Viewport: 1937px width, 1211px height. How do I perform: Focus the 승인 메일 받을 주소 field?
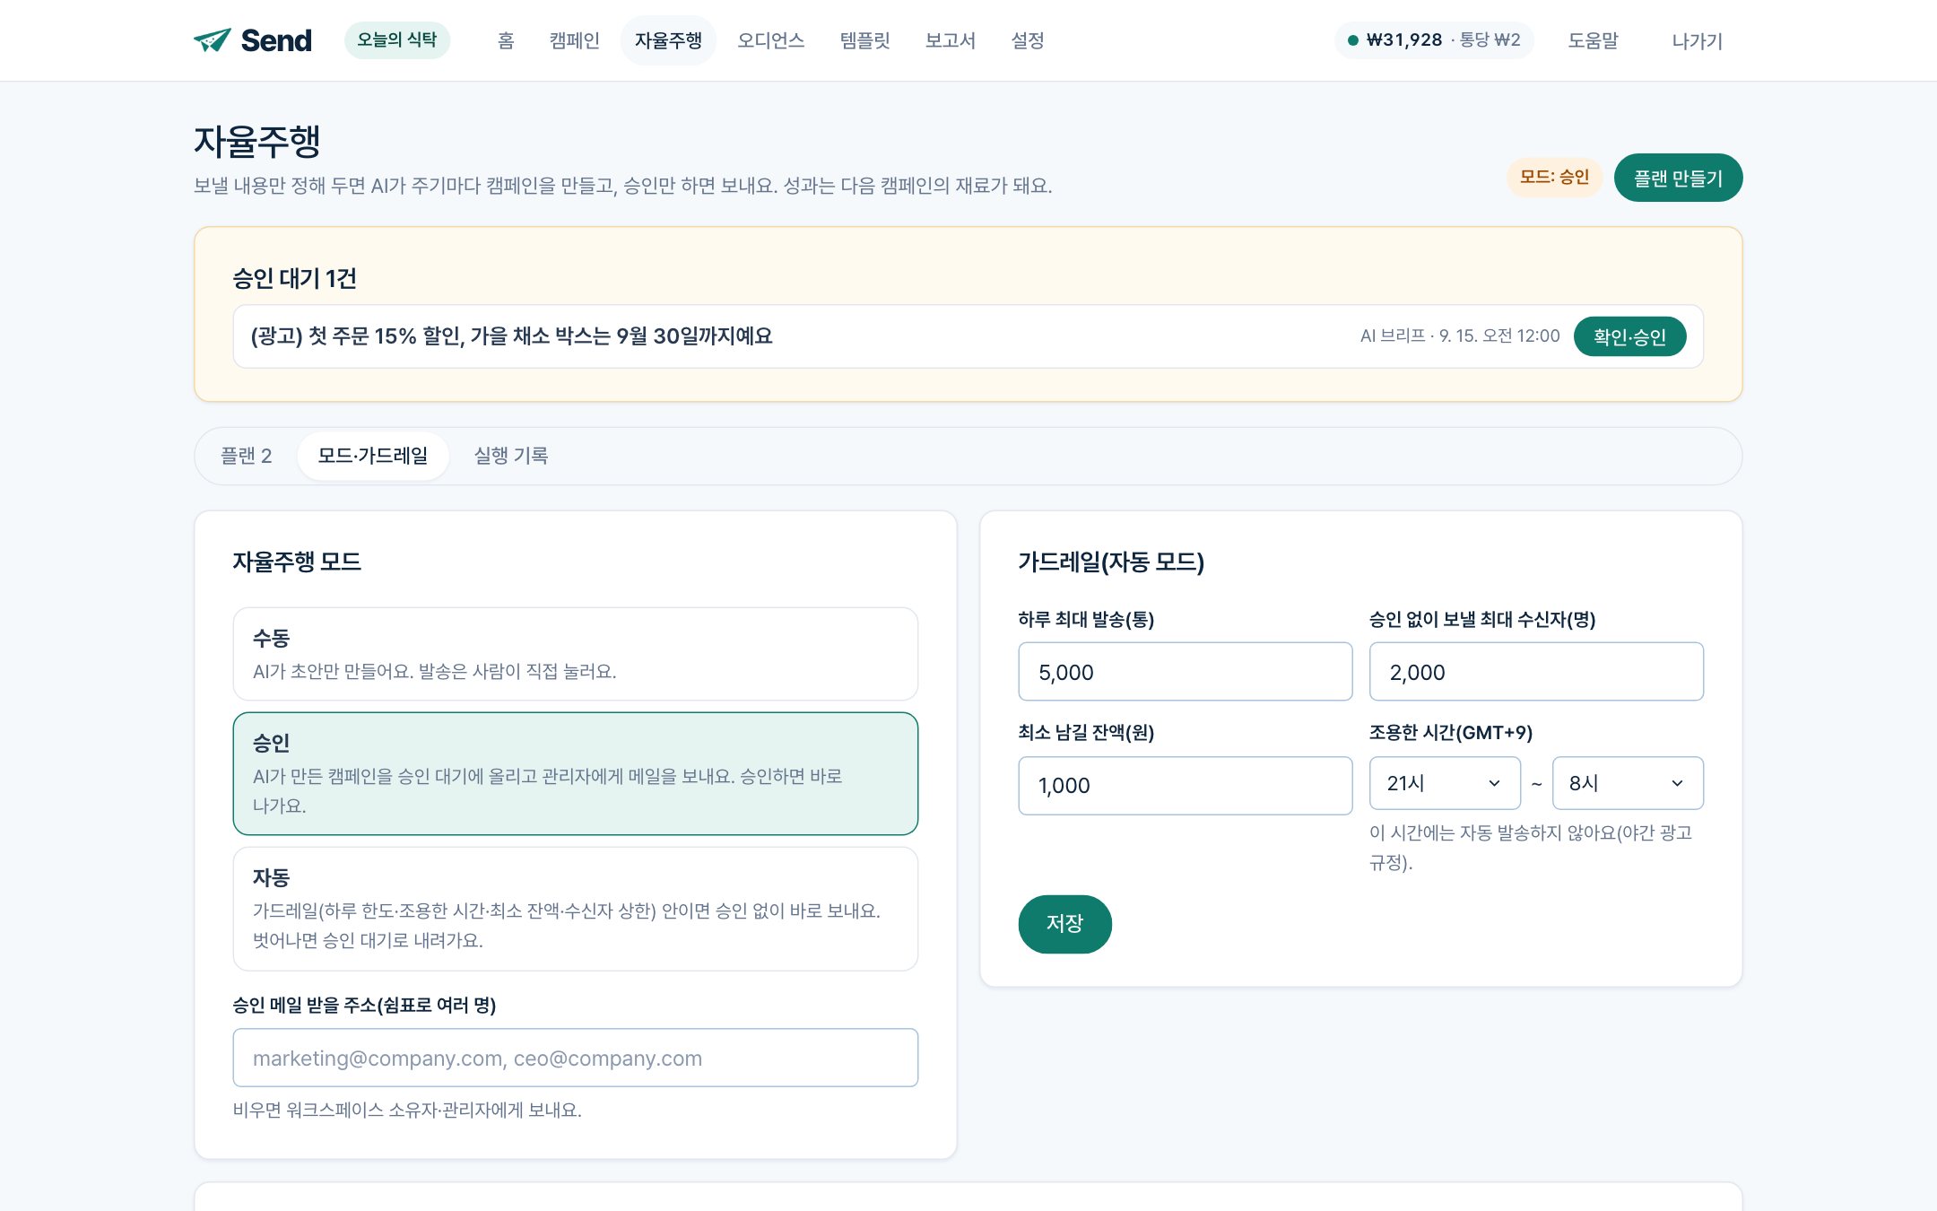click(575, 1058)
